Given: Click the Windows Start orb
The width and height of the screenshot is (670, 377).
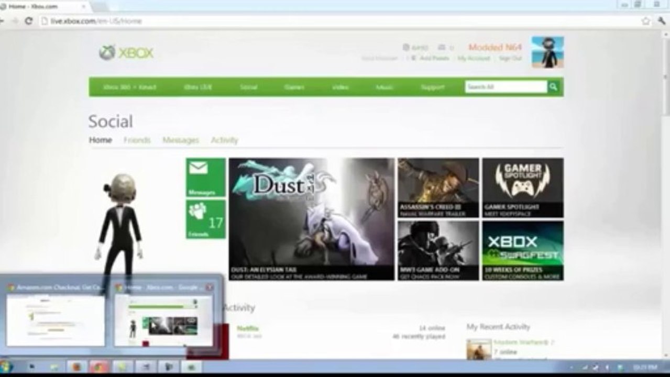Looking at the screenshot, I should [x=6, y=366].
